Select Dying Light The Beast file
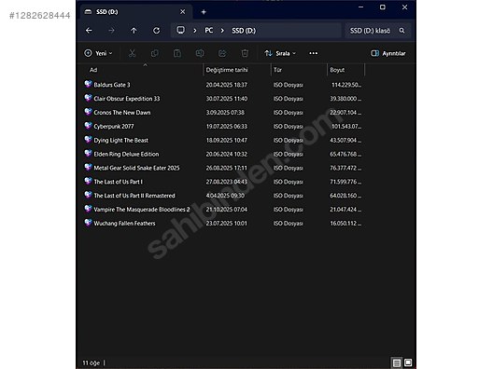493x369 pixels. coord(120,141)
